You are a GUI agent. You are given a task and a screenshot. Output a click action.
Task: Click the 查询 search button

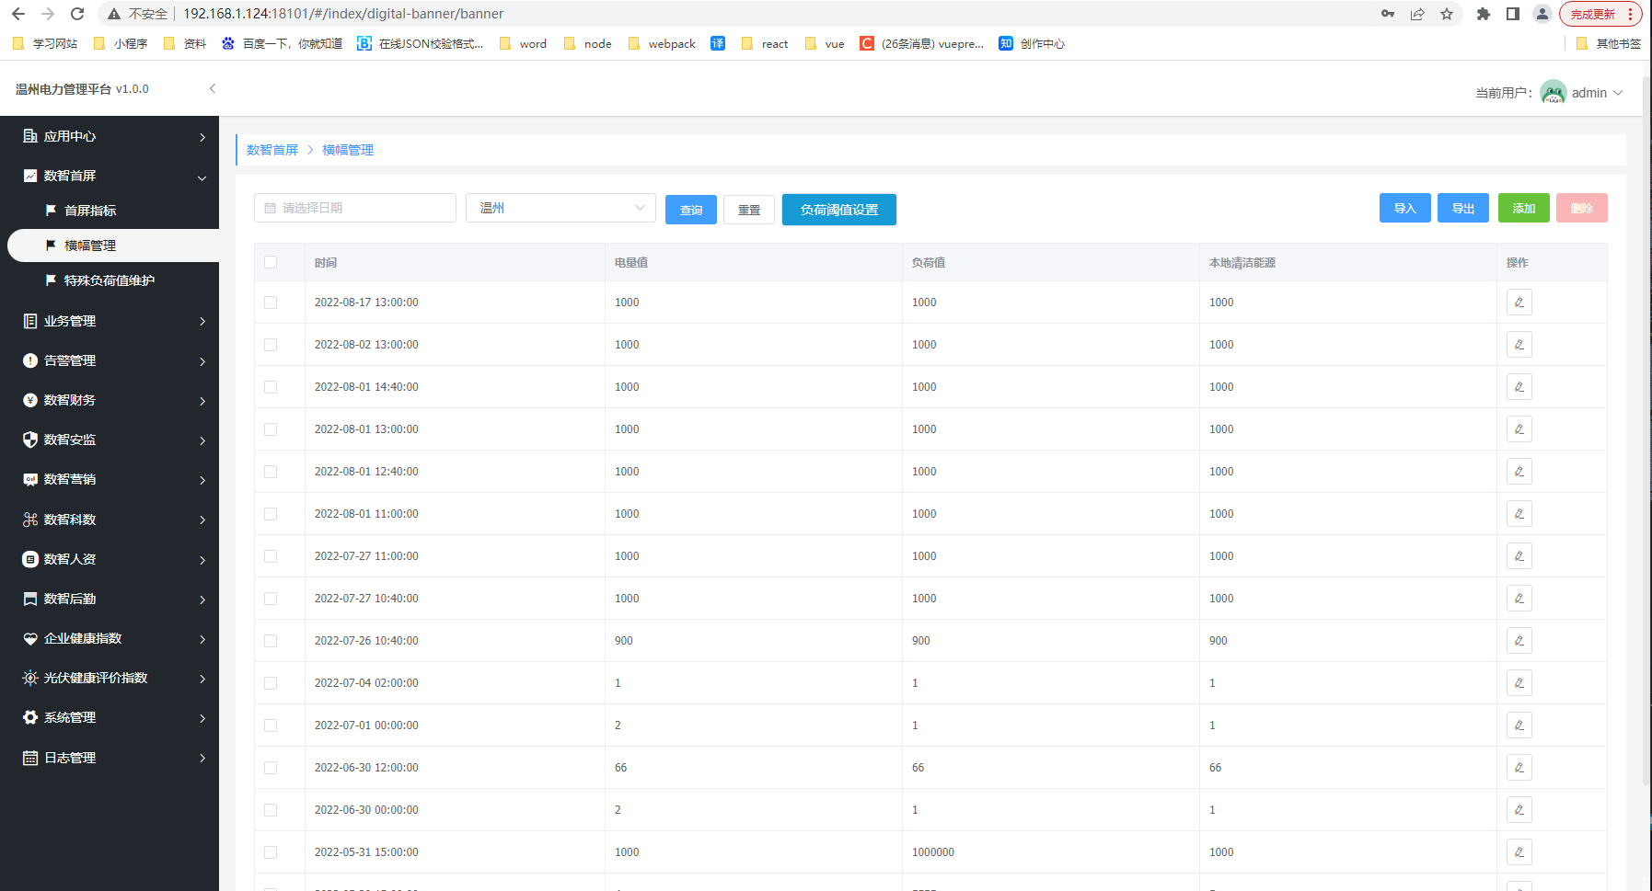[x=691, y=210]
